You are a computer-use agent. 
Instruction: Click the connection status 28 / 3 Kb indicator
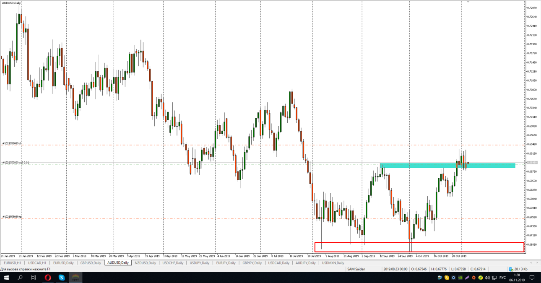point(518,269)
